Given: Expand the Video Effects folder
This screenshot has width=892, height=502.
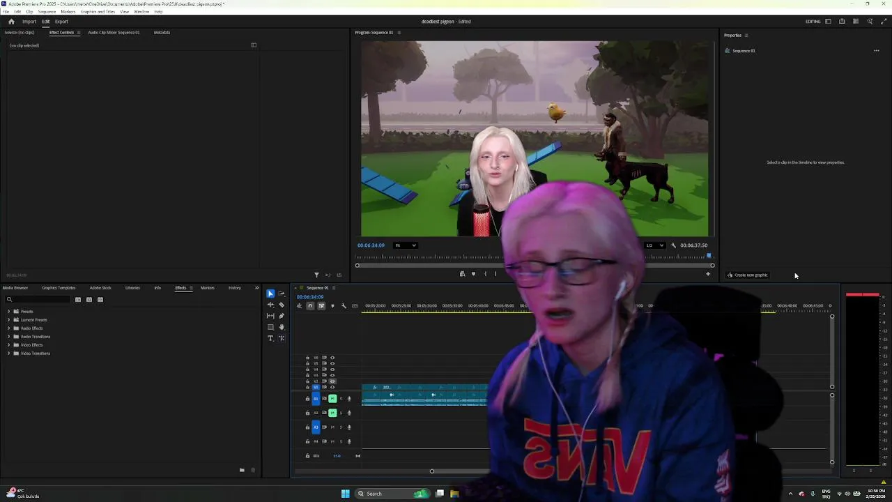Looking at the screenshot, I should [x=8, y=345].
